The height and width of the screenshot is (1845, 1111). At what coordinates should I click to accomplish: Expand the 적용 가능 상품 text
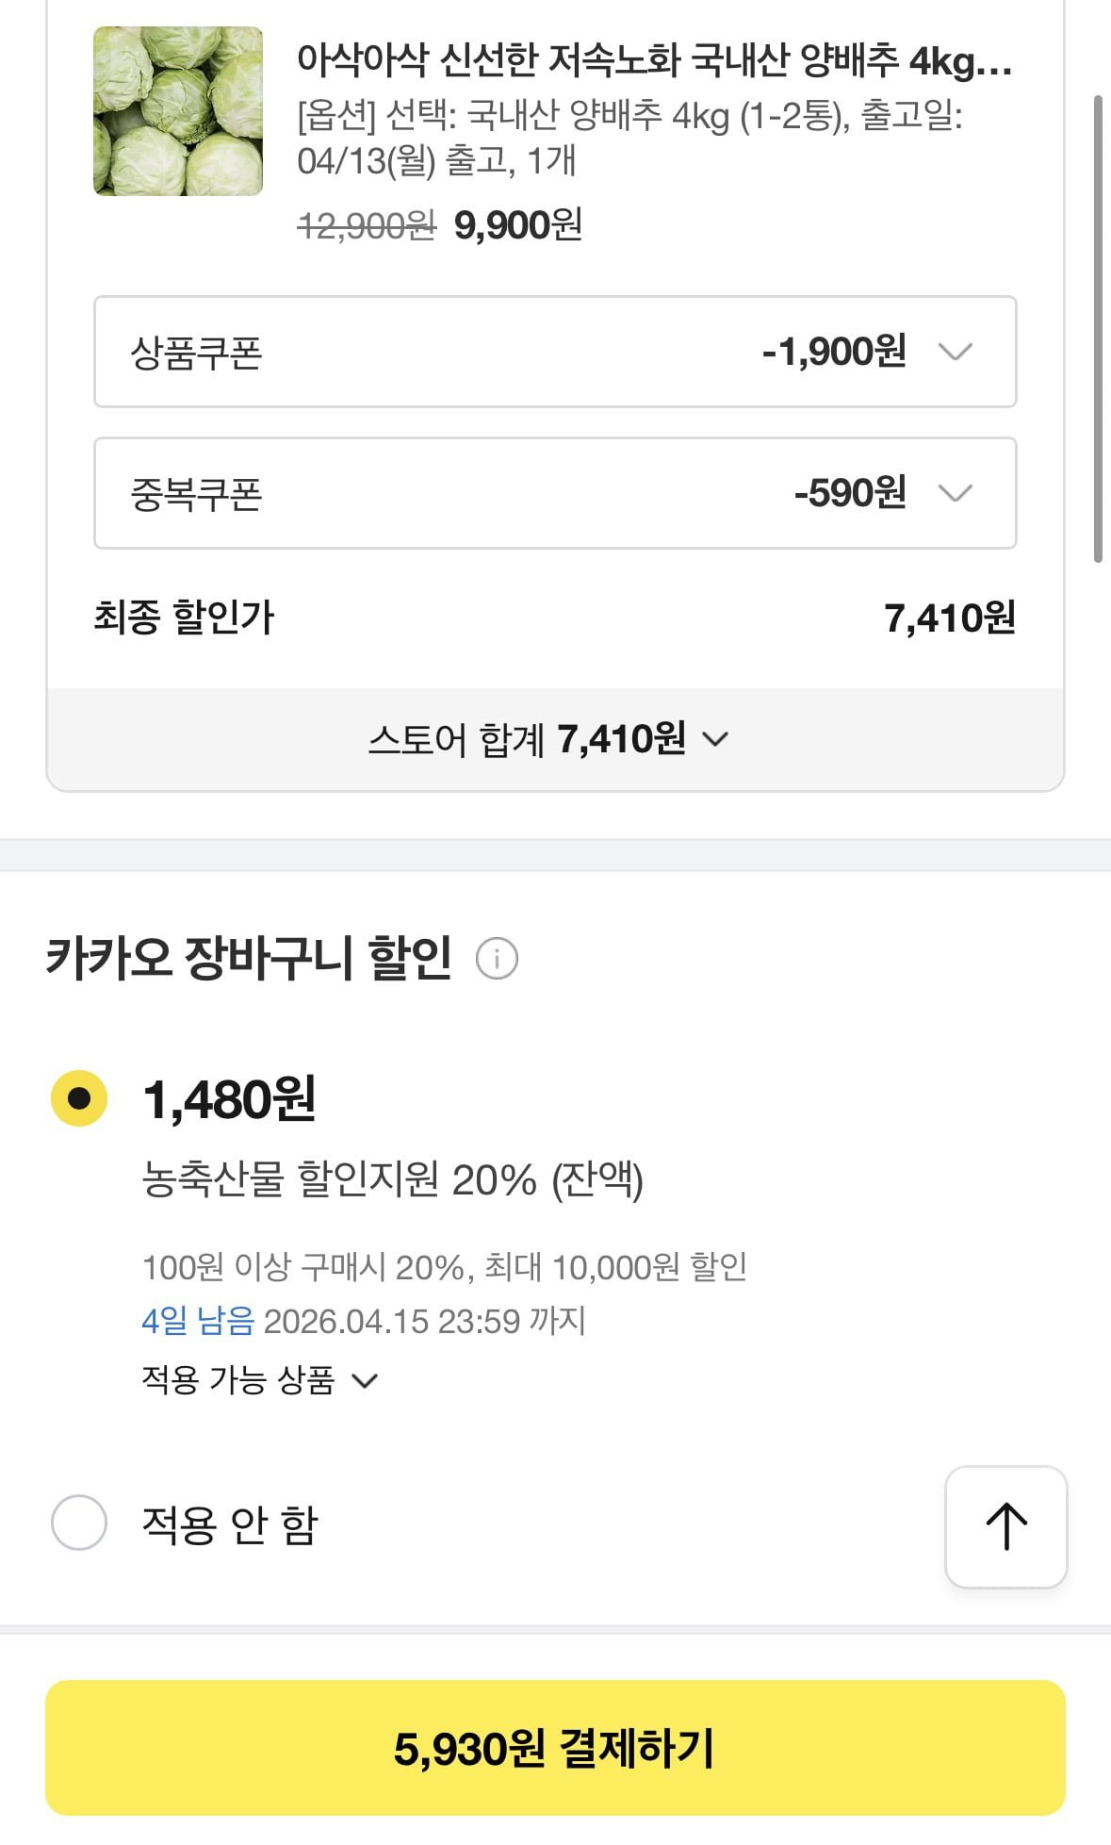point(238,1380)
